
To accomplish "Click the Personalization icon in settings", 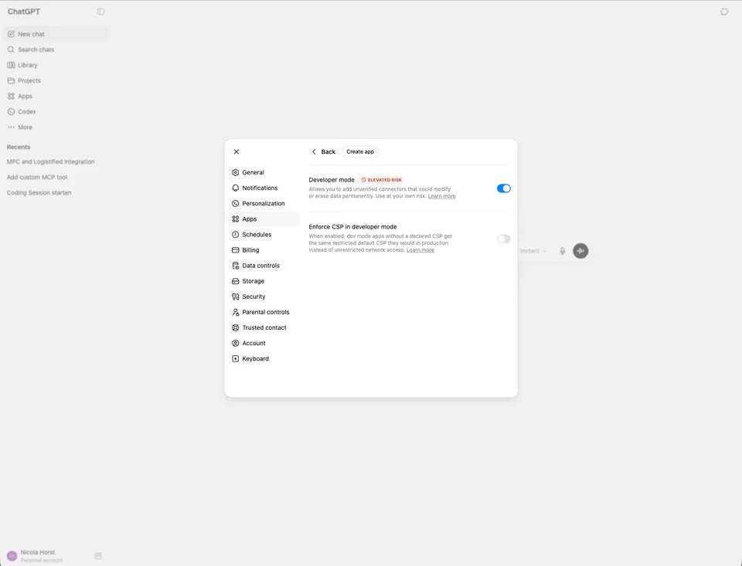I will pyautogui.click(x=235, y=204).
